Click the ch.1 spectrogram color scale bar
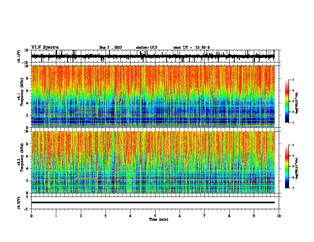Viewport: 314px width, 242px height. [287, 101]
